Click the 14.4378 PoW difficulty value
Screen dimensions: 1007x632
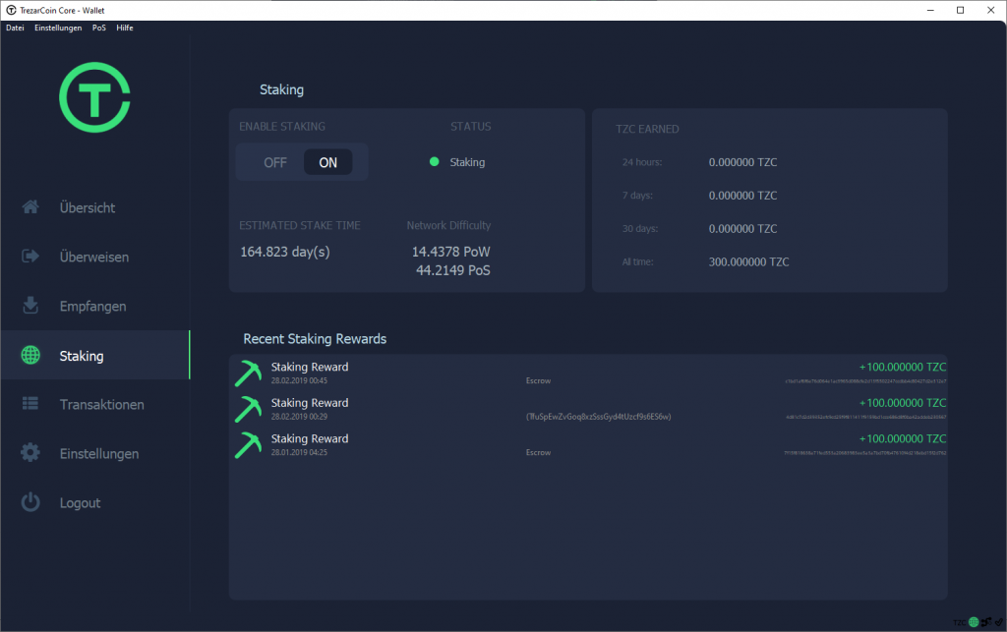click(x=450, y=252)
